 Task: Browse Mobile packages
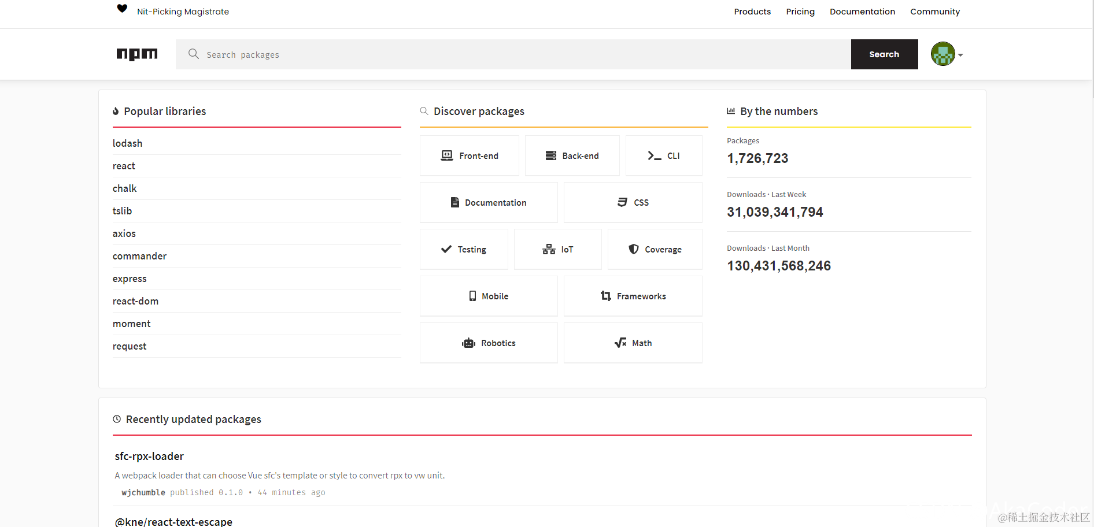coord(489,296)
